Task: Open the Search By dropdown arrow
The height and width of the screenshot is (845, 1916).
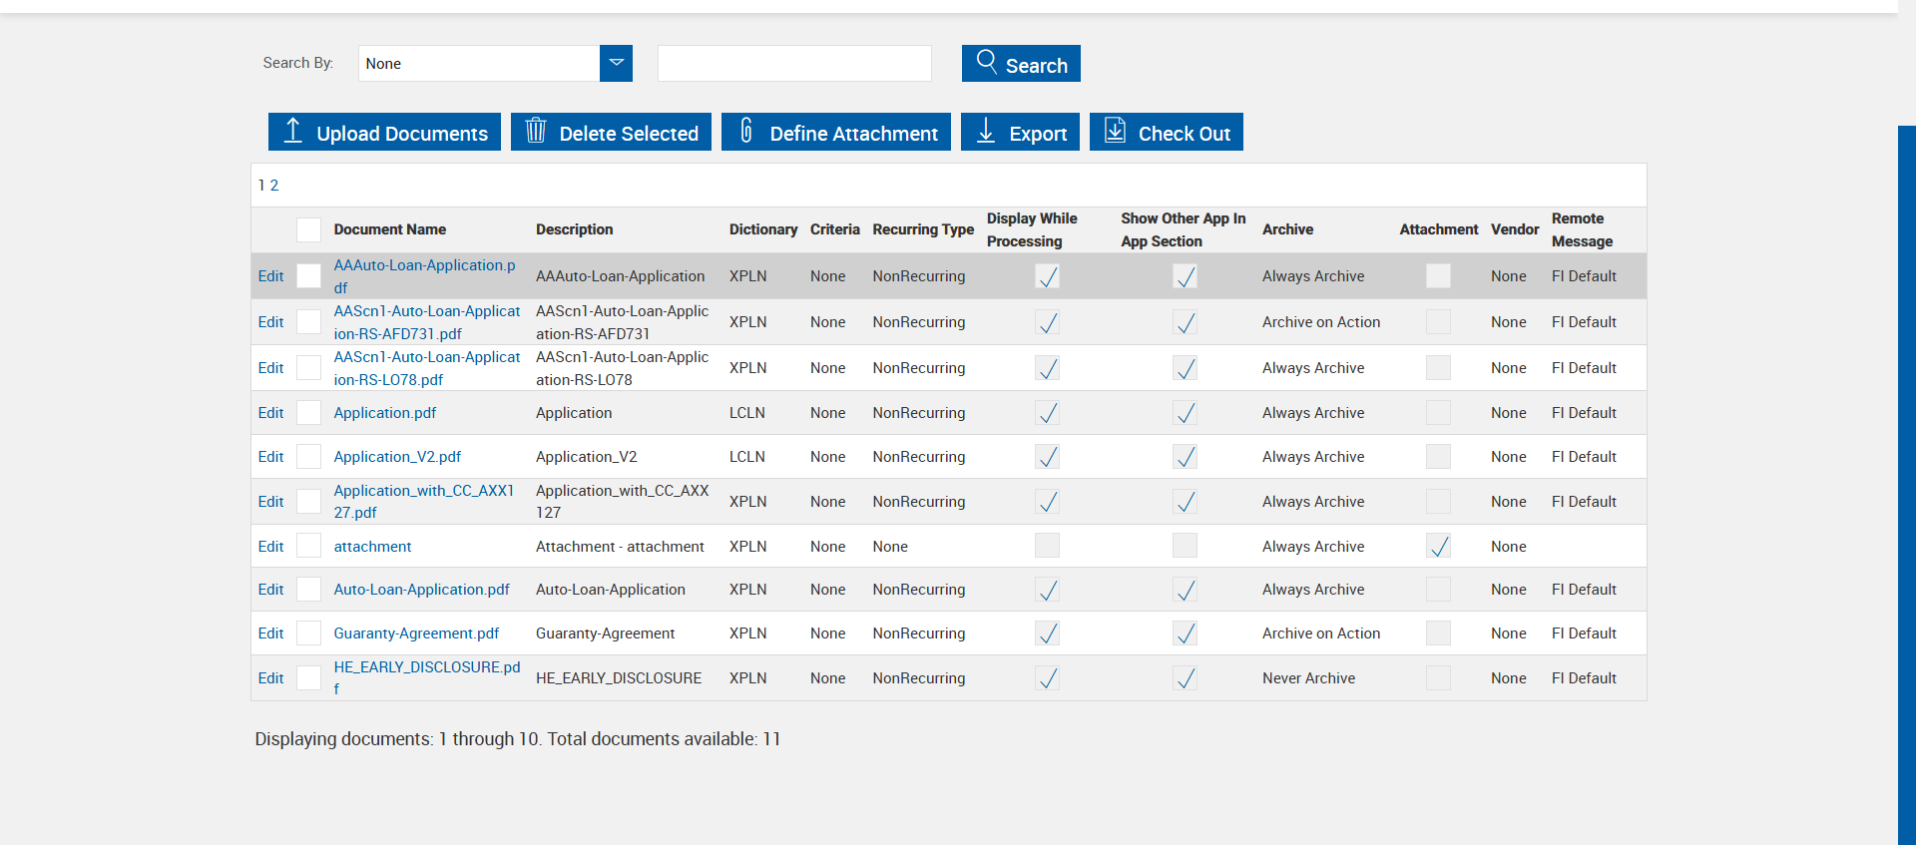Action: click(616, 63)
